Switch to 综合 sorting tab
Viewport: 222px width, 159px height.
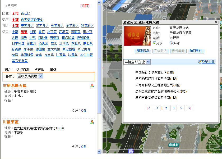point(8,70)
